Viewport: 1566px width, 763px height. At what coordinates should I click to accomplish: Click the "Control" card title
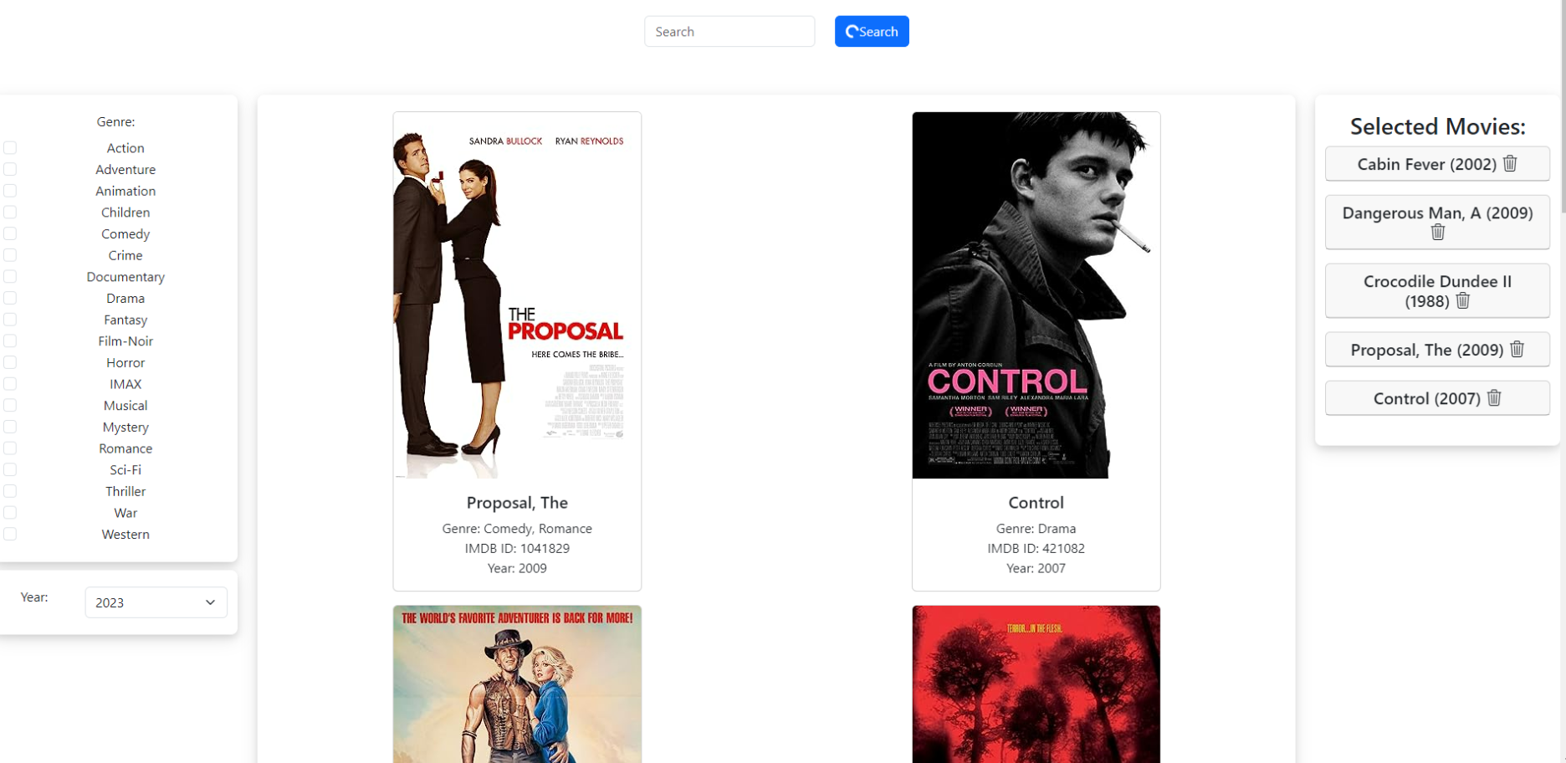pyautogui.click(x=1036, y=503)
